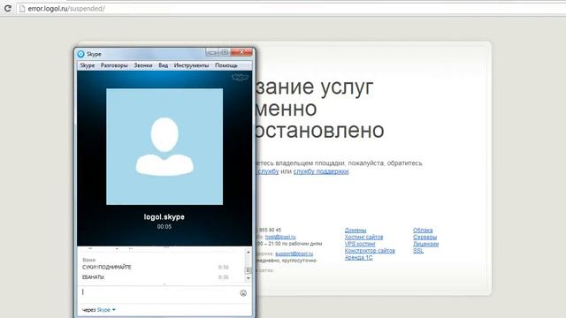Open the Skype menu in Skype window
Screen dimensions: 566x318
[88, 65]
